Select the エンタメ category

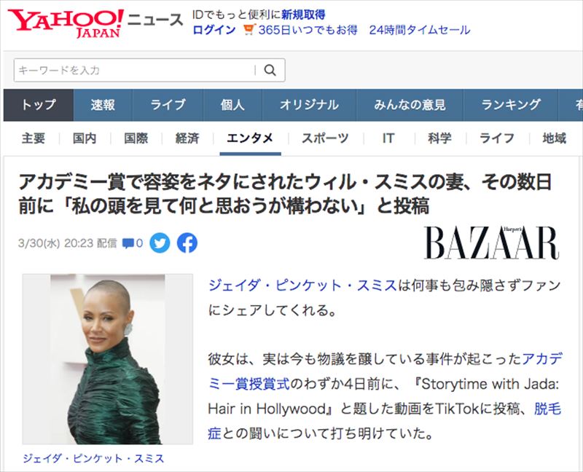click(250, 138)
